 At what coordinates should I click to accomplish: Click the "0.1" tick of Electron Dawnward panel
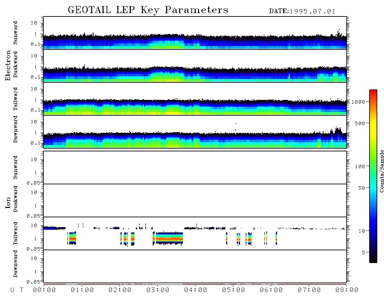point(35,143)
